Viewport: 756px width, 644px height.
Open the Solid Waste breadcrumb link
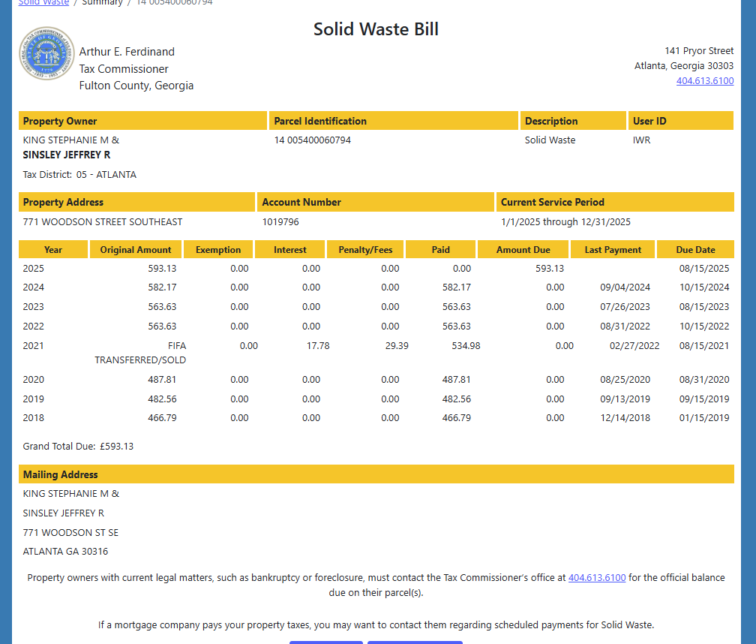click(x=43, y=3)
